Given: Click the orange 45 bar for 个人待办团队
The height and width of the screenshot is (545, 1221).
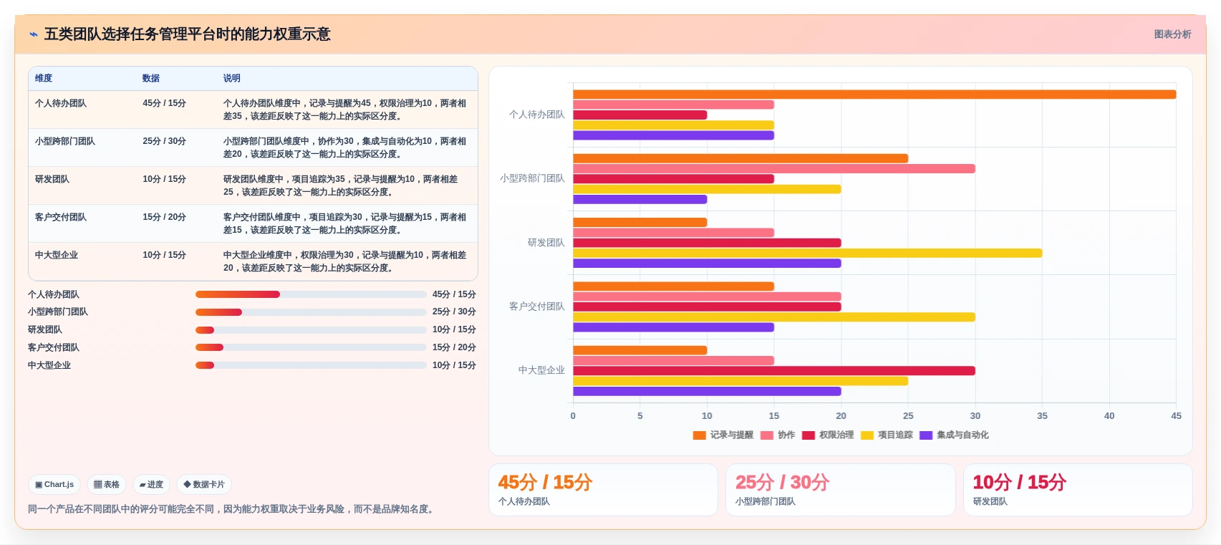Looking at the screenshot, I should (x=874, y=95).
